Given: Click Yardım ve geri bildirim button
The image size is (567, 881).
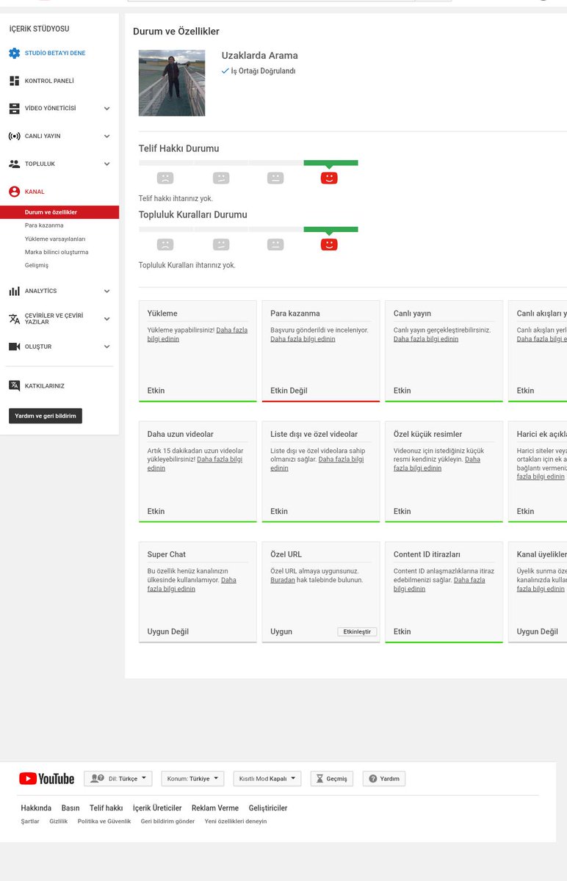Looking at the screenshot, I should [46, 416].
